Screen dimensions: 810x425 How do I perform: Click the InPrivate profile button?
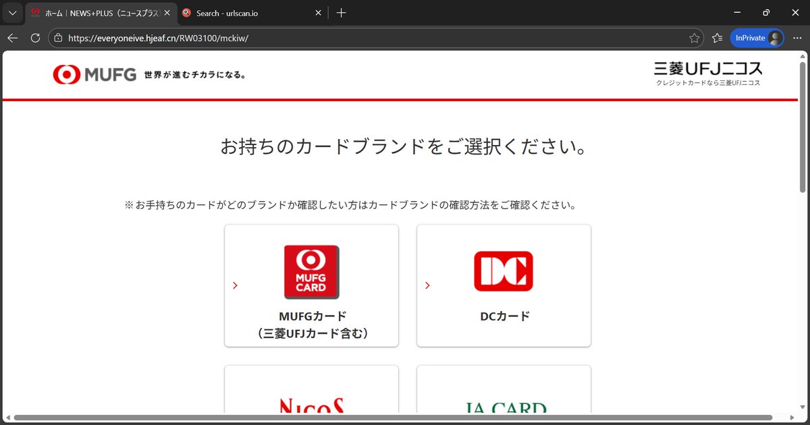(757, 38)
